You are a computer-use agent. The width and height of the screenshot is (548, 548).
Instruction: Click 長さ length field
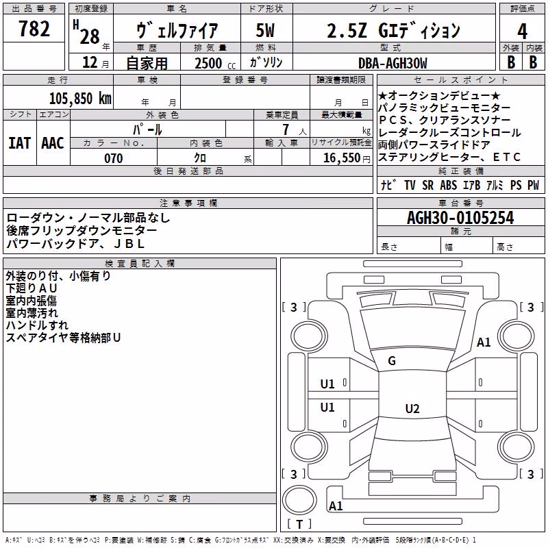[x=409, y=246]
